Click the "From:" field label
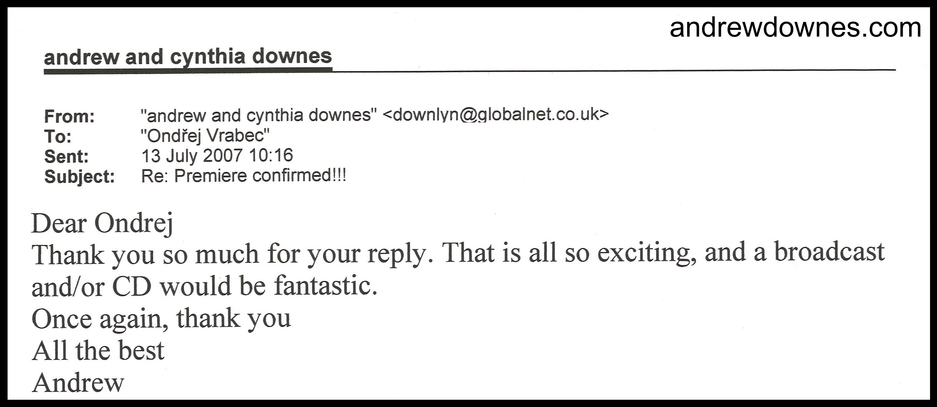 click(69, 116)
